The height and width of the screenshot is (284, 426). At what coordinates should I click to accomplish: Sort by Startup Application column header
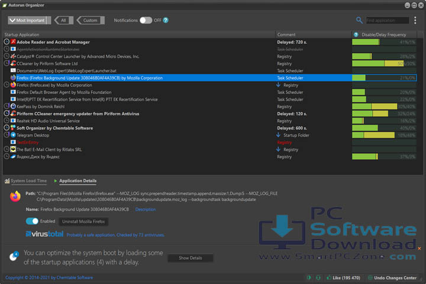pos(139,35)
